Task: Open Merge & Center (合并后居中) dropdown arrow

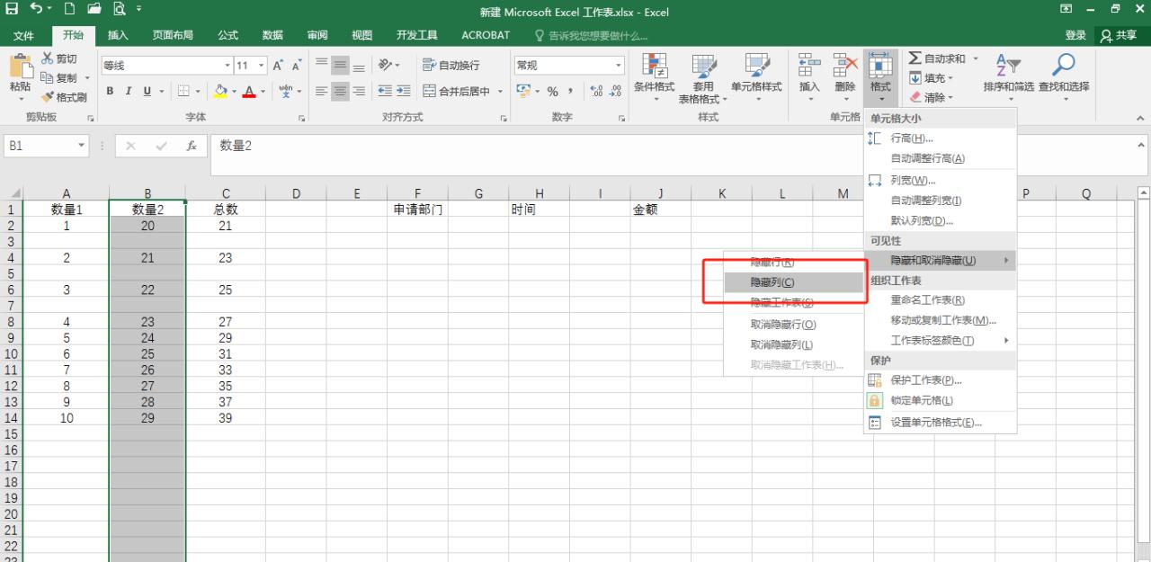Action: [500, 91]
